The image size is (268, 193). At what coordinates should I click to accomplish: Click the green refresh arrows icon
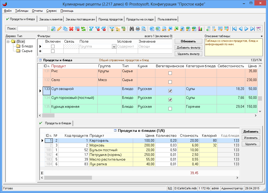[x=83, y=29]
